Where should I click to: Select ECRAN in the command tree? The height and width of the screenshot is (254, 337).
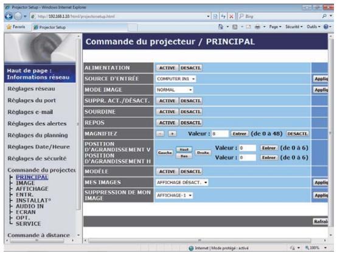[x=26, y=212]
